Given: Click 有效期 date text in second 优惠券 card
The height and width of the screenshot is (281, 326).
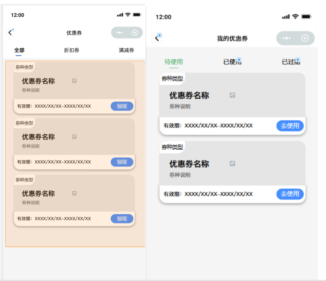Looking at the screenshot, I should click(54, 162).
